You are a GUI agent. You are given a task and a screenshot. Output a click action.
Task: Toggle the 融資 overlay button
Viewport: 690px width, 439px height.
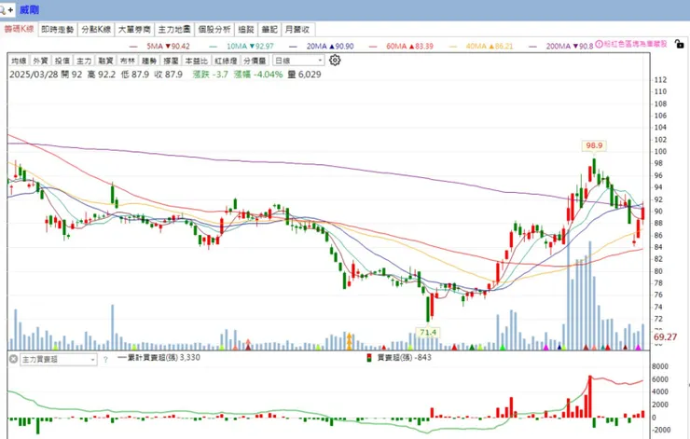105,61
